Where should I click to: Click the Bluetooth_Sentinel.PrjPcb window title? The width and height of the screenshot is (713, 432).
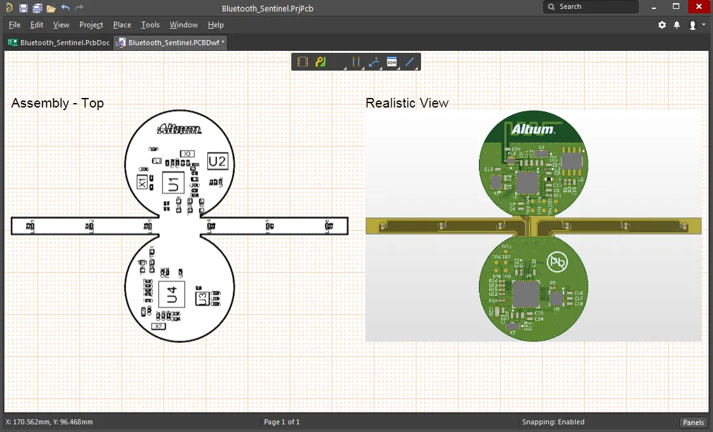coord(267,9)
